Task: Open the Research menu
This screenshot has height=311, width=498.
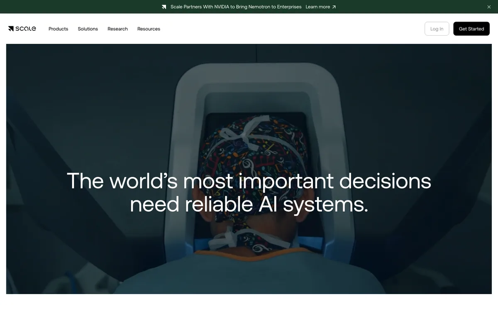Action: [x=117, y=29]
